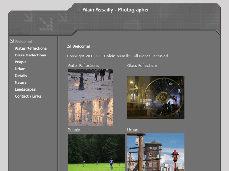Open the Landscapes gallery in the sidebar

25,89
